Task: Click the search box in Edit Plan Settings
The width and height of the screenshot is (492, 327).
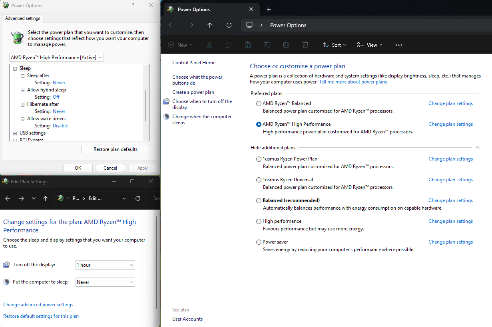Action: click(x=155, y=198)
